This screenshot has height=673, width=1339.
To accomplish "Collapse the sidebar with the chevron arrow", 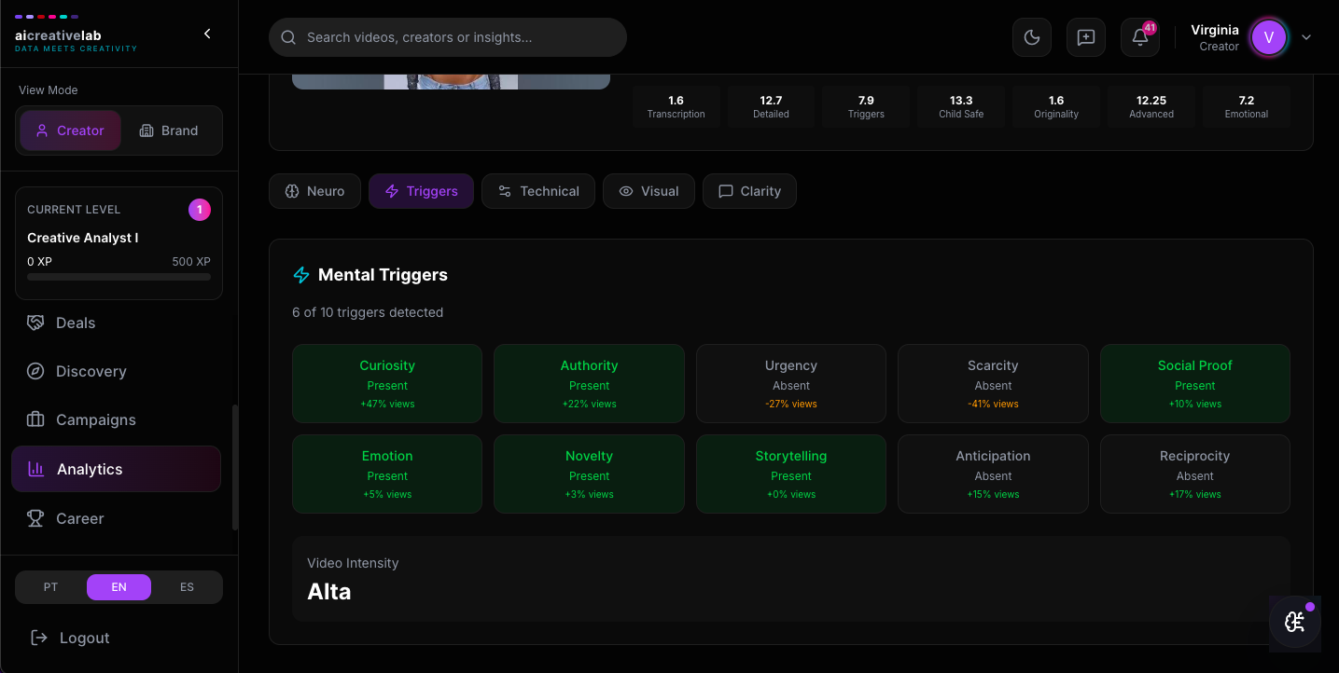I will pyautogui.click(x=207, y=34).
